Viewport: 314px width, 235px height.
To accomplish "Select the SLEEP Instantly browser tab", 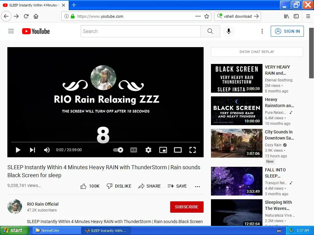I will pyautogui.click(x=34, y=5).
